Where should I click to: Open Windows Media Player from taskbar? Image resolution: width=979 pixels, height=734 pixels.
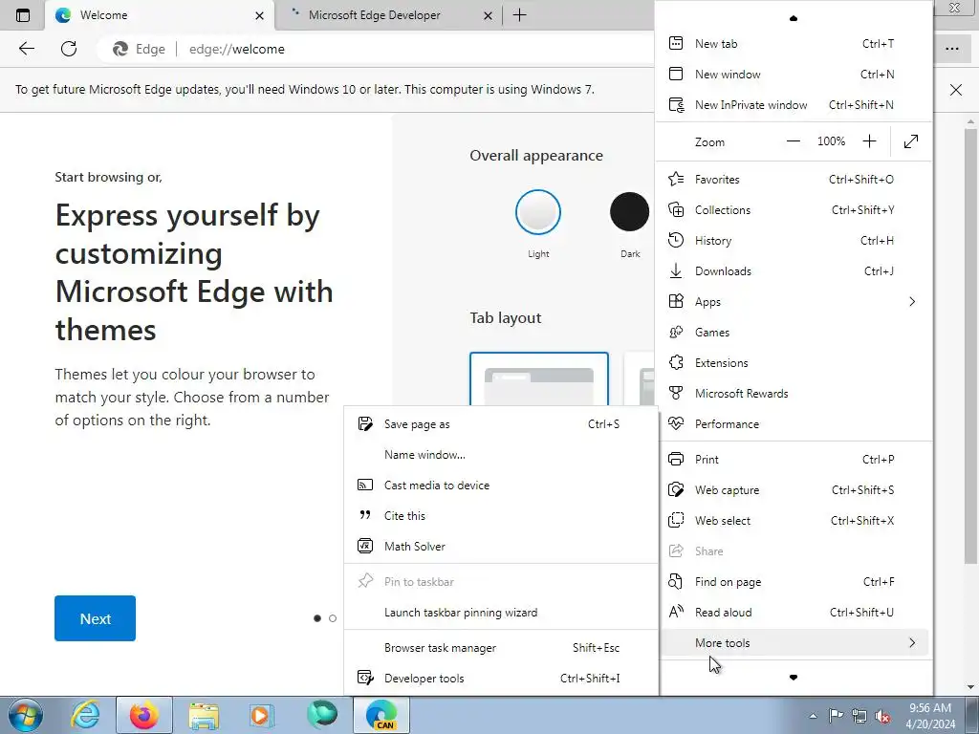coord(260,715)
